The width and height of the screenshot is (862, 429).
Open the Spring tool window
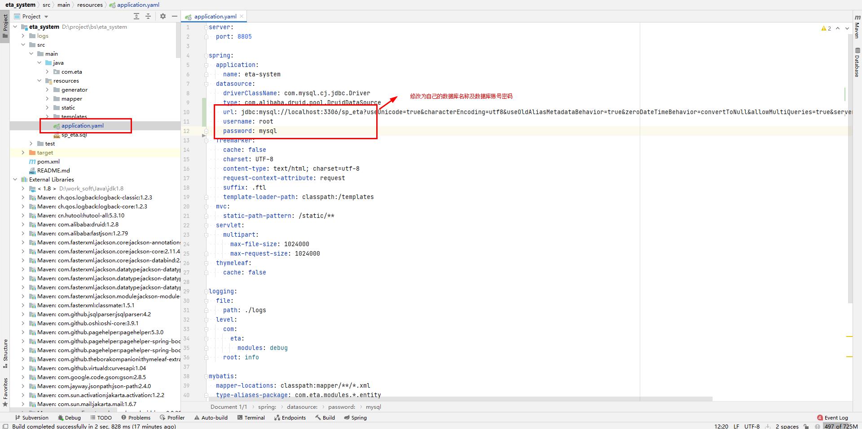click(x=355, y=417)
